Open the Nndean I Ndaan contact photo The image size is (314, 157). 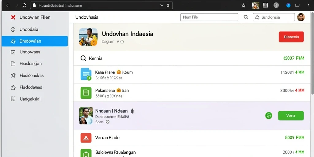(86, 116)
